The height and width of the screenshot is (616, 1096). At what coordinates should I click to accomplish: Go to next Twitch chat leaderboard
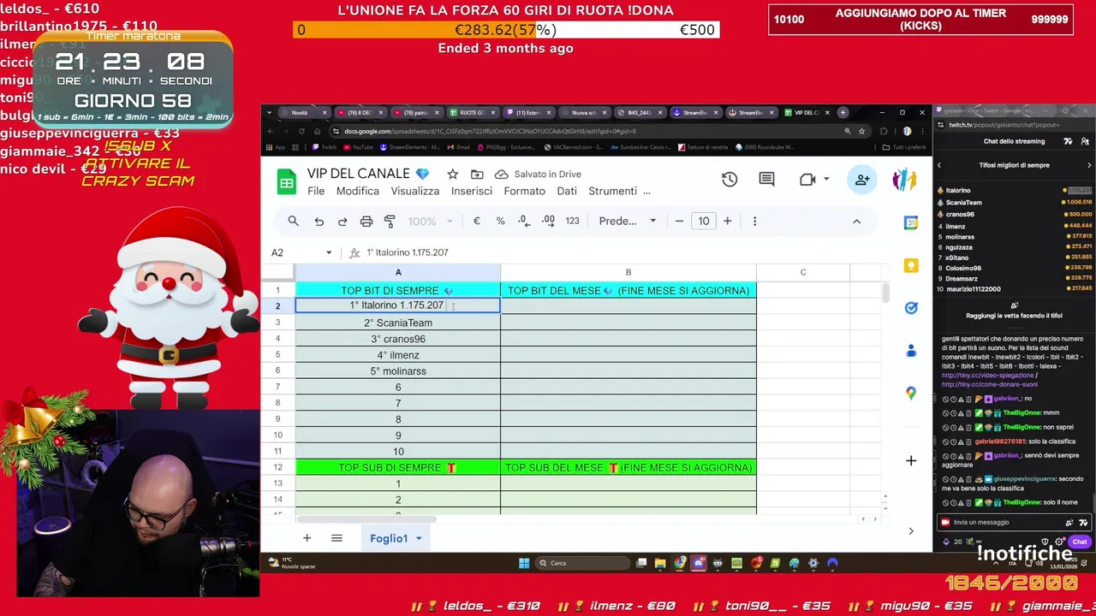click(1089, 165)
